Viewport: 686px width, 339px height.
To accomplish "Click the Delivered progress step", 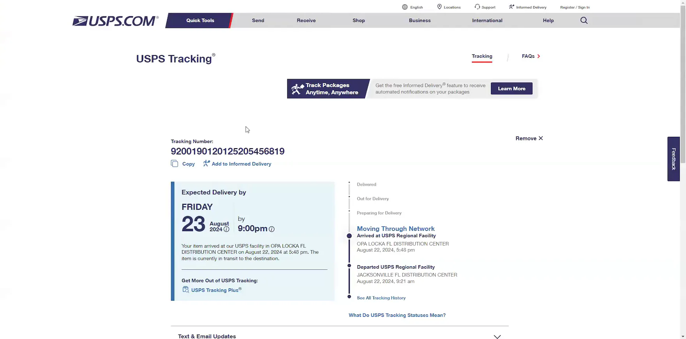I will point(366,184).
